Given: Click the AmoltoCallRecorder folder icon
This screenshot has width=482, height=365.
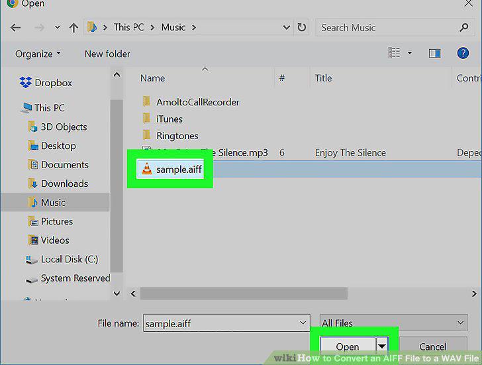Looking at the screenshot, I should [x=147, y=101].
